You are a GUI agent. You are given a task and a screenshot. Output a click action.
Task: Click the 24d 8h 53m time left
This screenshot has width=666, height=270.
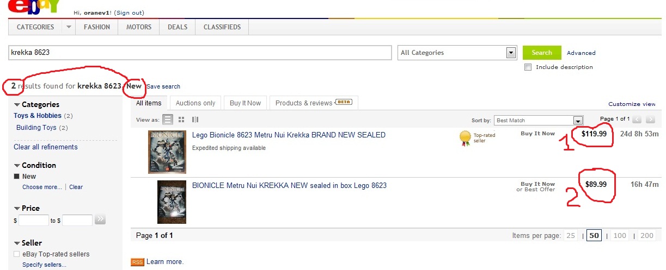pyautogui.click(x=639, y=134)
